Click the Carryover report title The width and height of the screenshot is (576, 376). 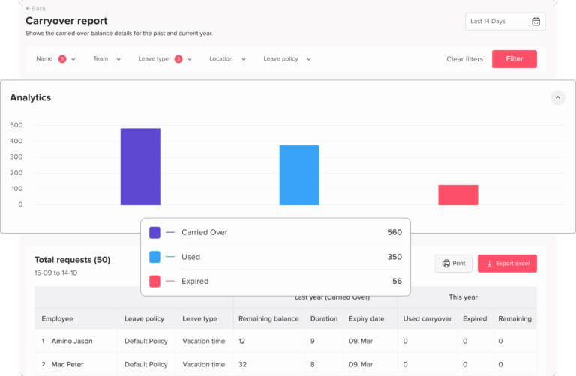pyautogui.click(x=67, y=21)
